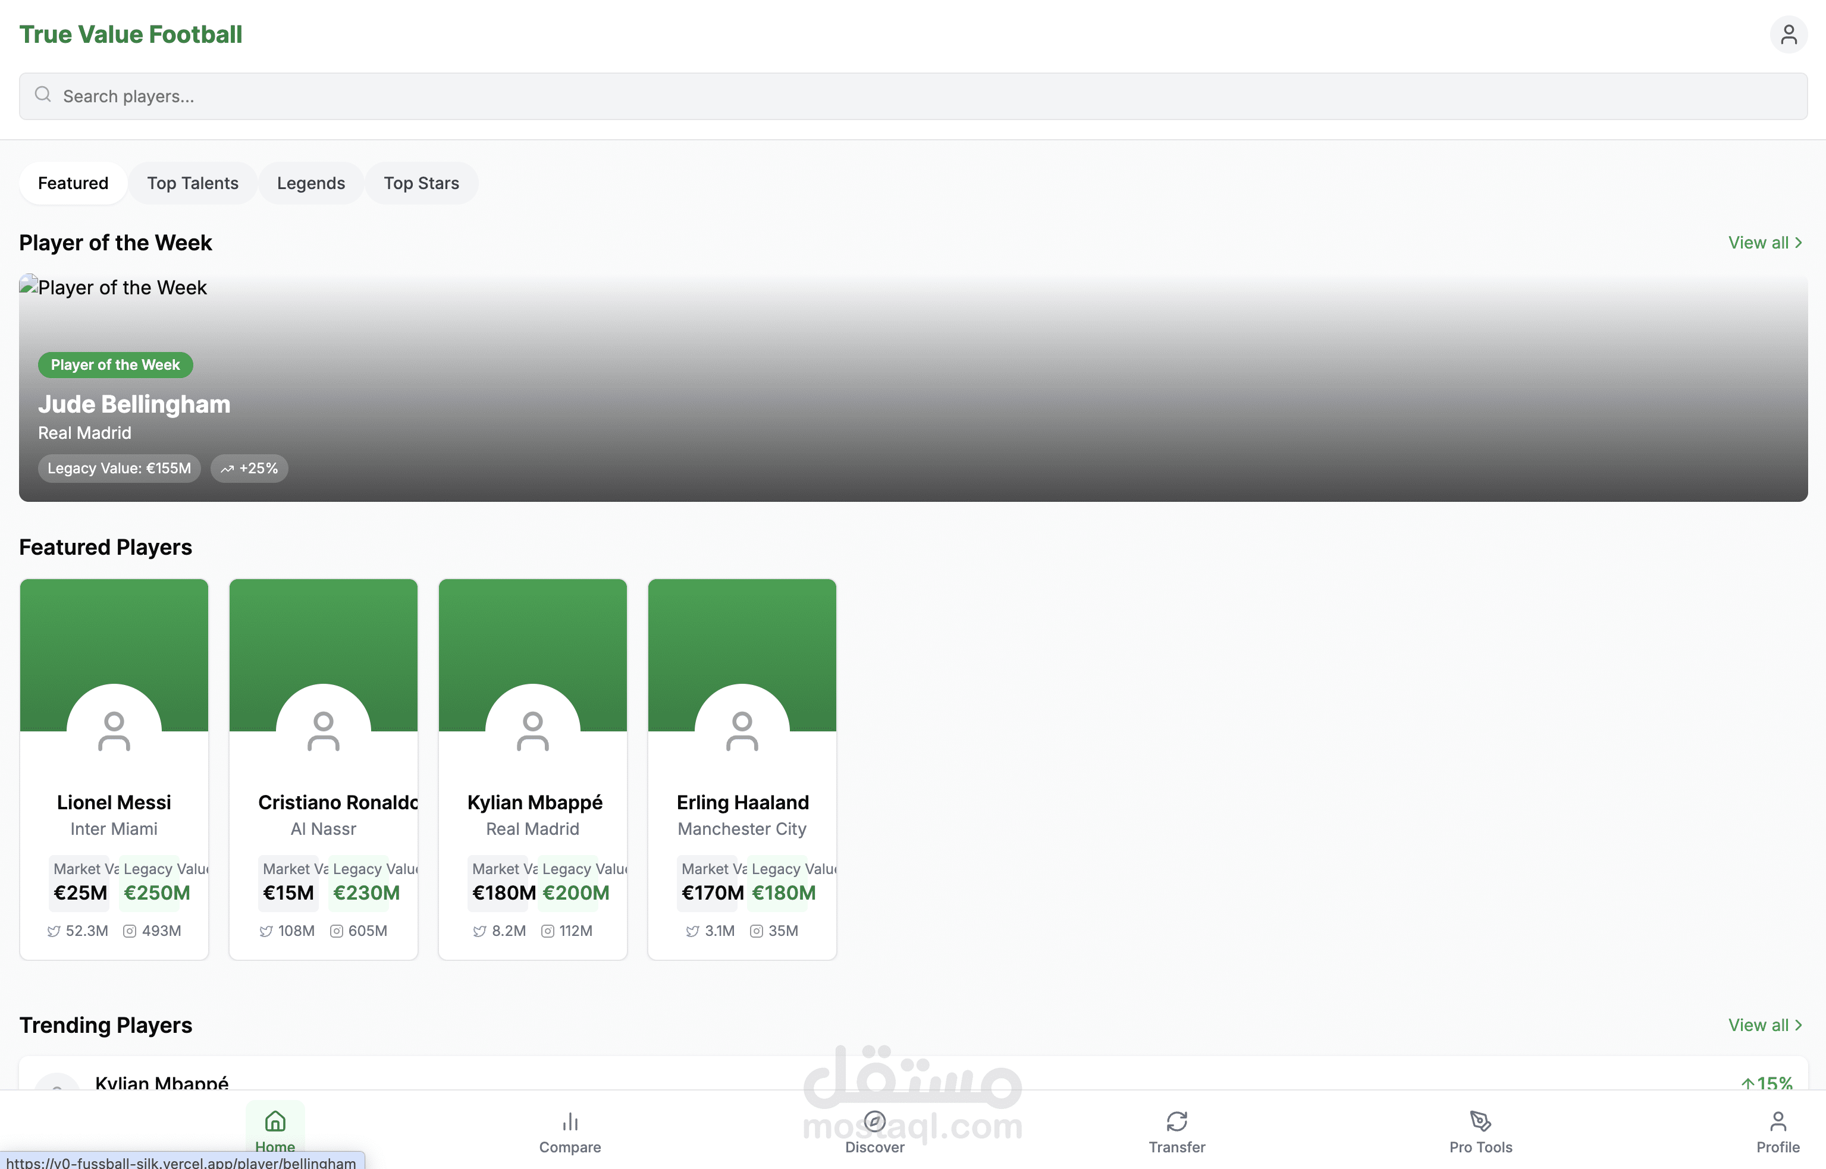The image size is (1826, 1169).
Task: Click the Erling Haaland name
Action: tap(742, 802)
